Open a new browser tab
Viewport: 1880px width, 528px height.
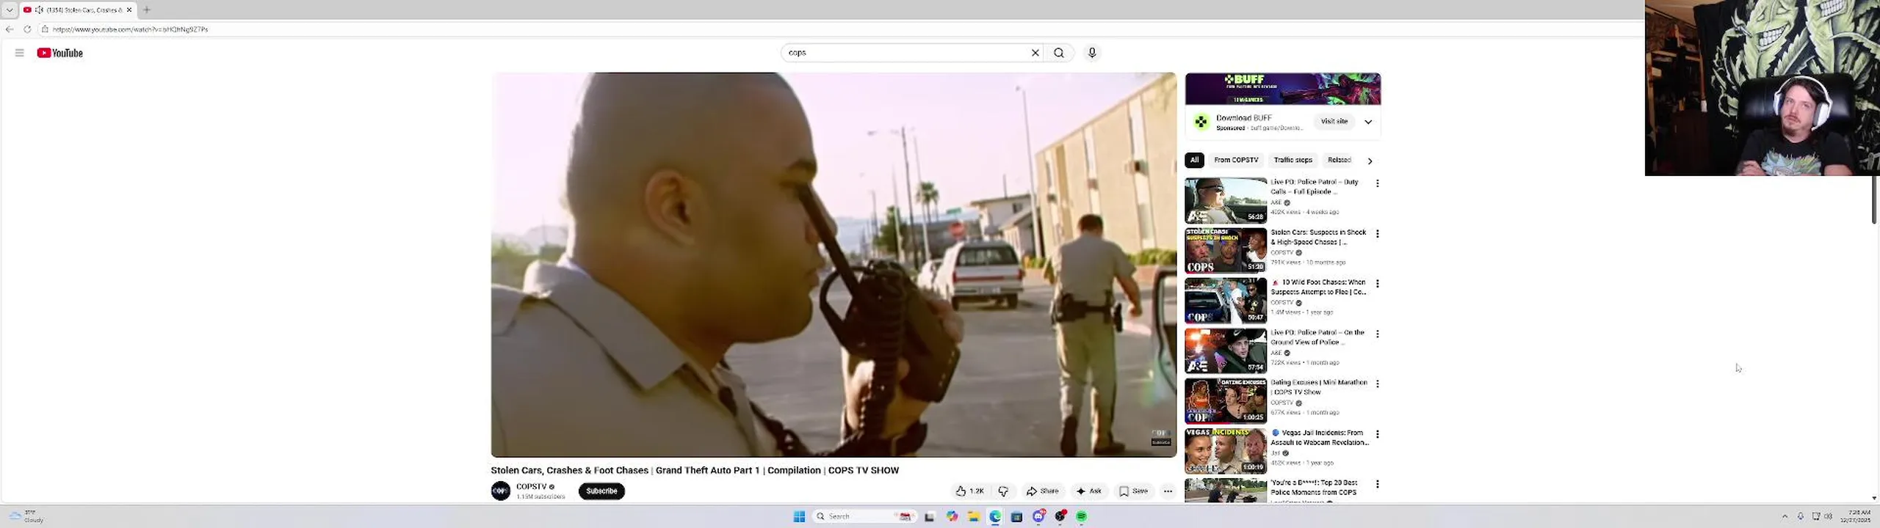[147, 10]
